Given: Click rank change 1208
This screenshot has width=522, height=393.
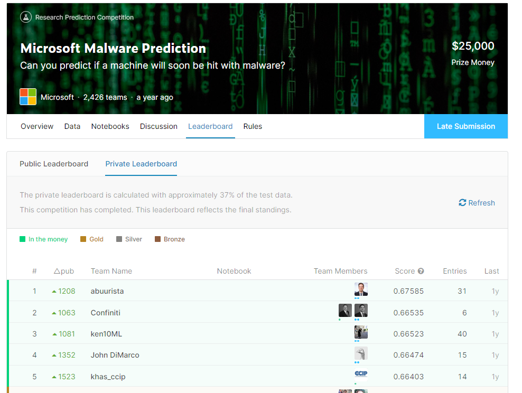Looking at the screenshot, I should point(64,291).
